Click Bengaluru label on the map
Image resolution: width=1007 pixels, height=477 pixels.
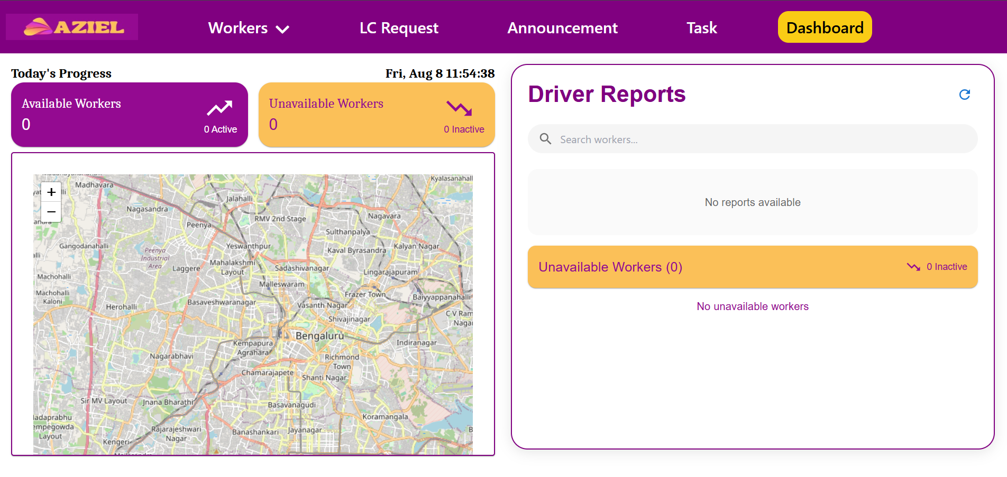point(319,336)
